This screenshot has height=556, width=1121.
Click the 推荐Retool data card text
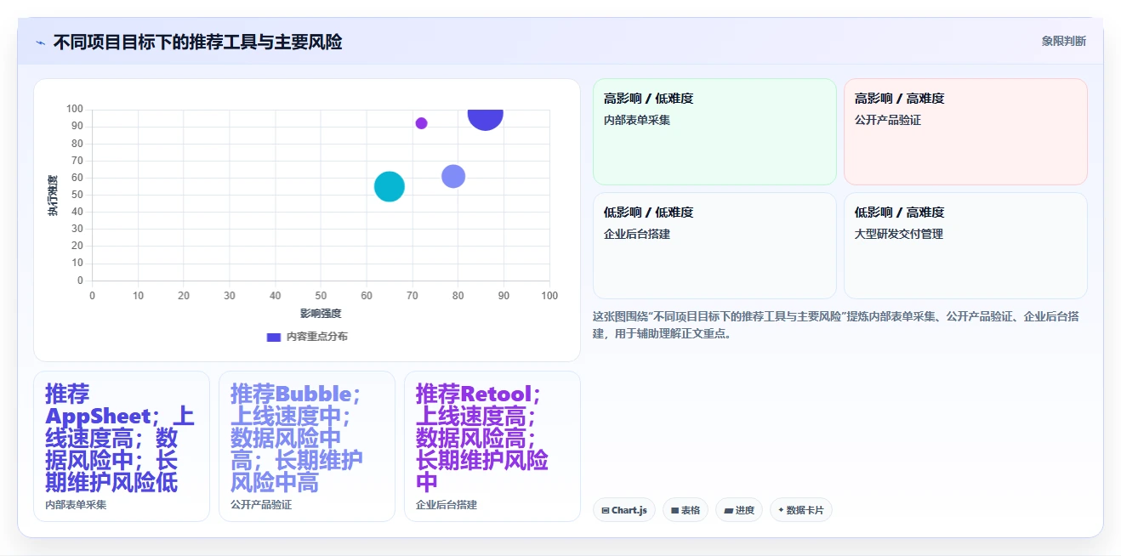(482, 438)
